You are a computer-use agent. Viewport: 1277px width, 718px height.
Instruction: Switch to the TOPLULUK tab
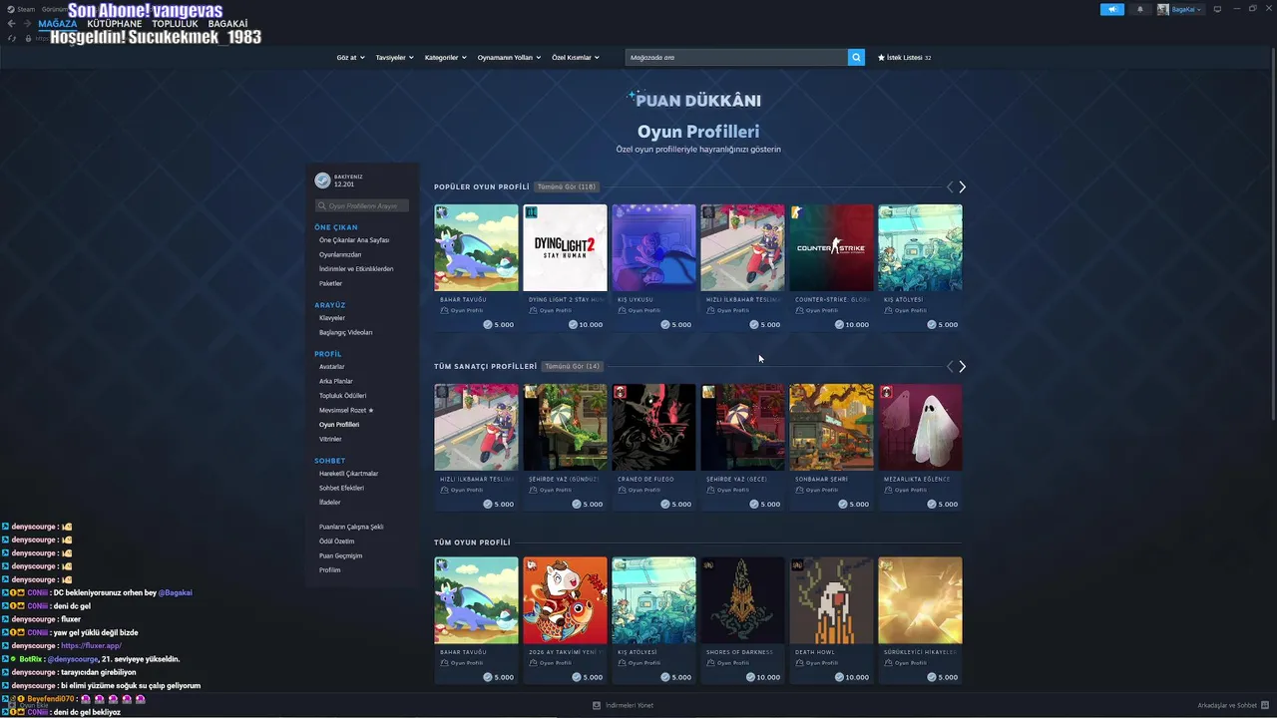coord(175,23)
